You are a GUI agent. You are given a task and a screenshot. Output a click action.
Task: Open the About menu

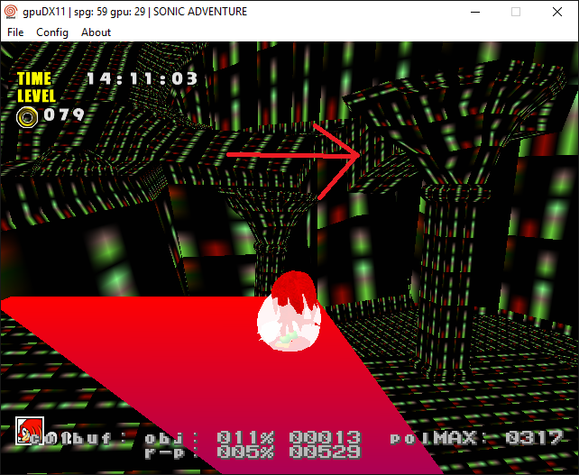[96, 32]
